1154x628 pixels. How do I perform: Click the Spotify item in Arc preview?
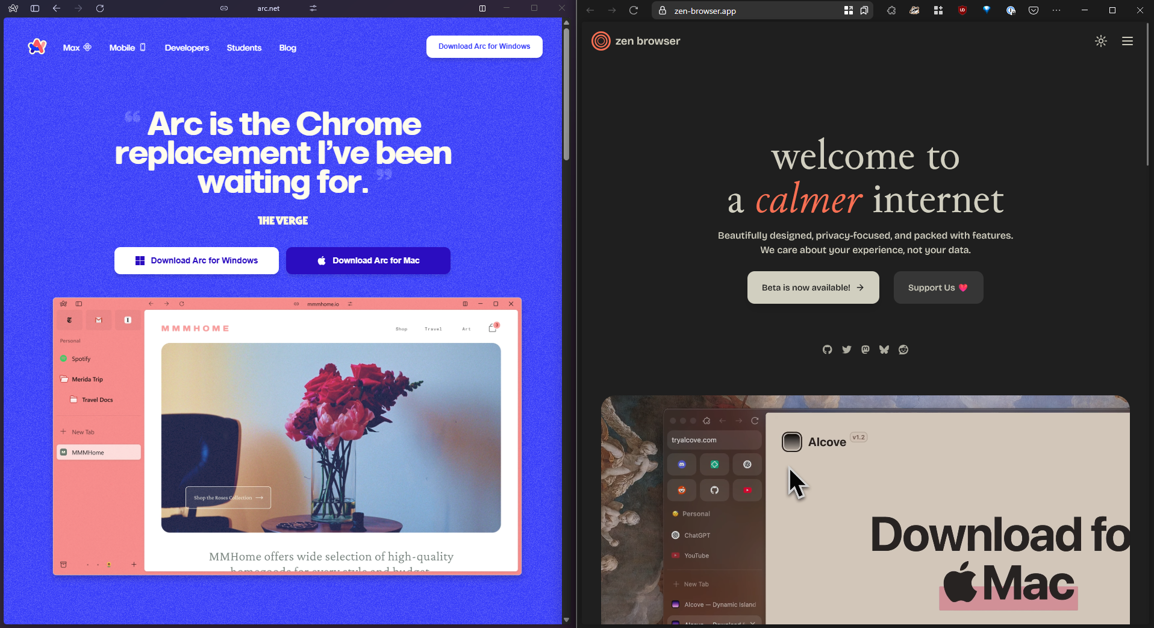[99, 359]
